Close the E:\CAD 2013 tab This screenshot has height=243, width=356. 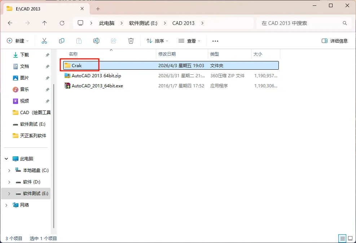(x=82, y=9)
